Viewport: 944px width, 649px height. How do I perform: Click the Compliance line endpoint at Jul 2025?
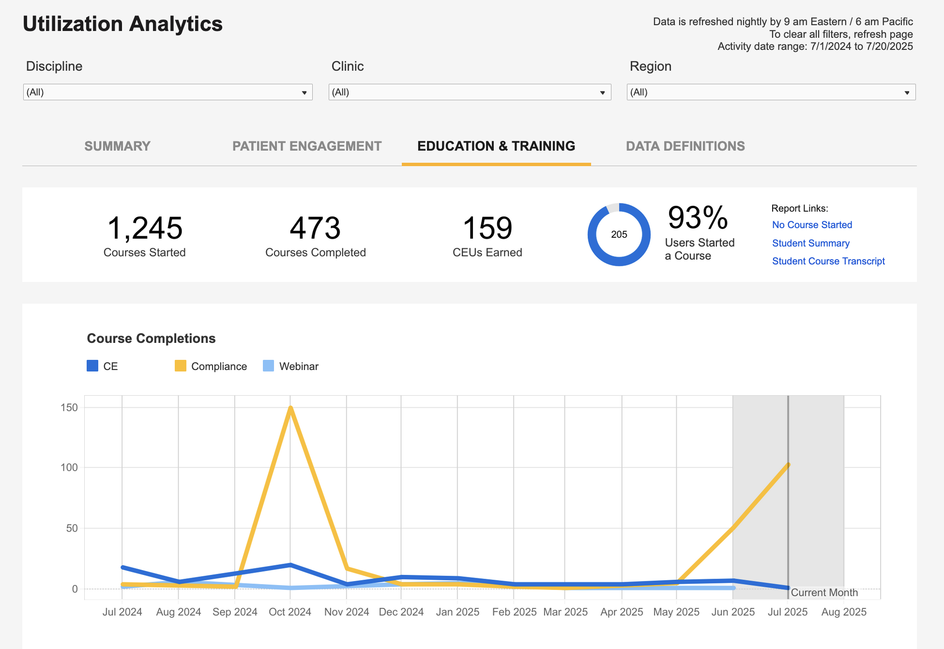point(788,465)
